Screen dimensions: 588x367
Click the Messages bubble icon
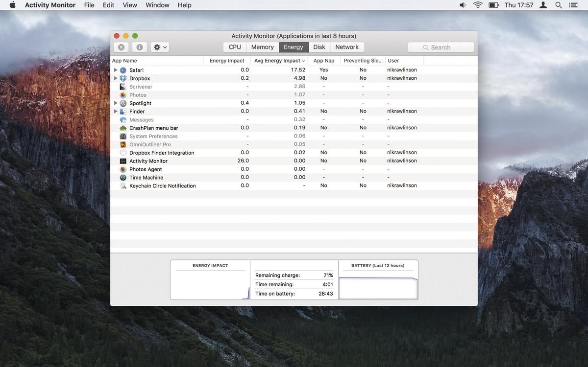[123, 120]
